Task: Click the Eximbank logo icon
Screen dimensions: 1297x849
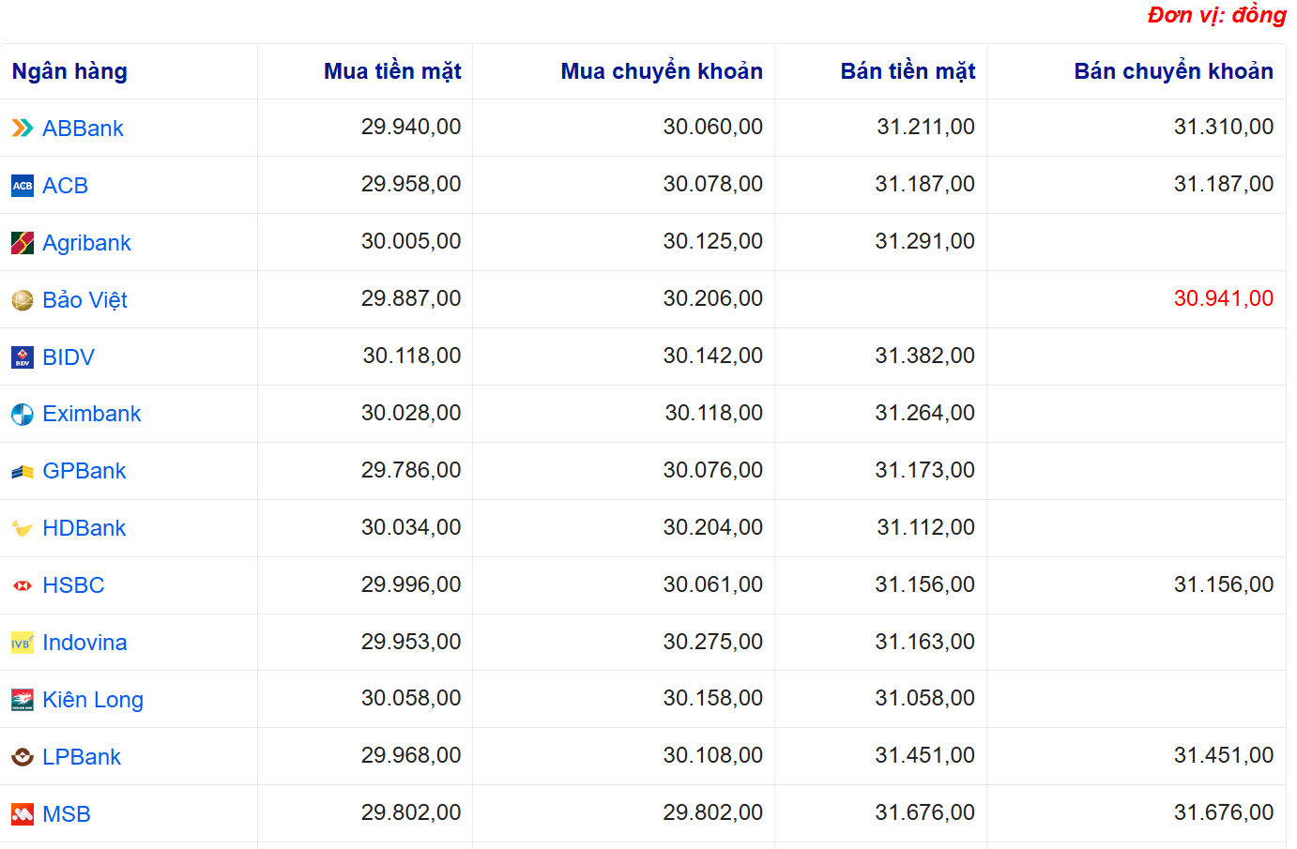Action: click(x=23, y=415)
